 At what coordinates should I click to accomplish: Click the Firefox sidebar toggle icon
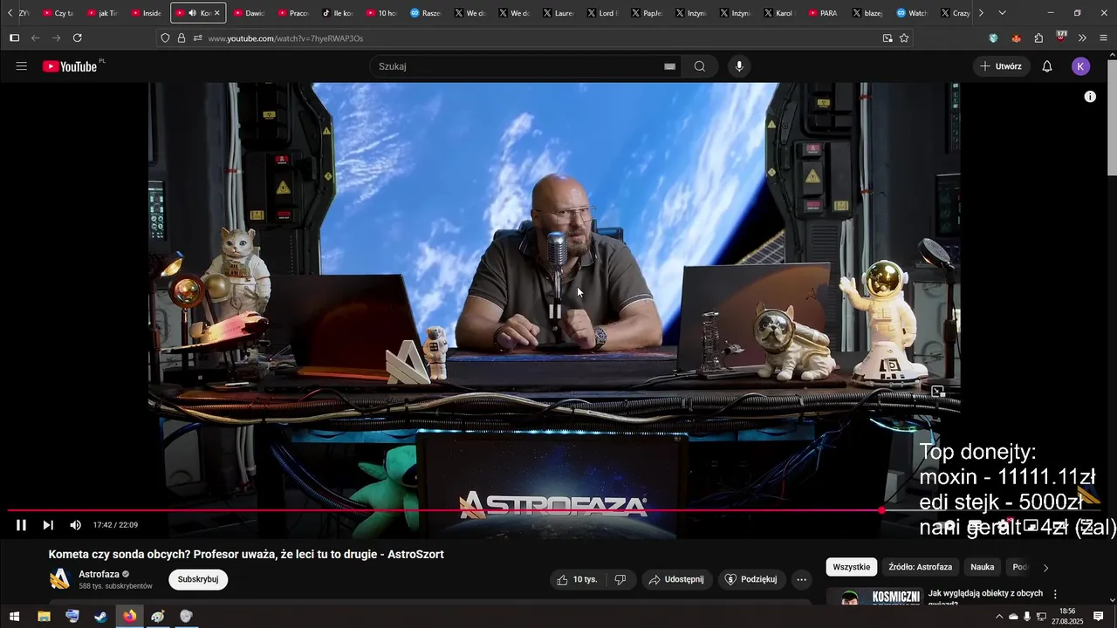tap(14, 38)
